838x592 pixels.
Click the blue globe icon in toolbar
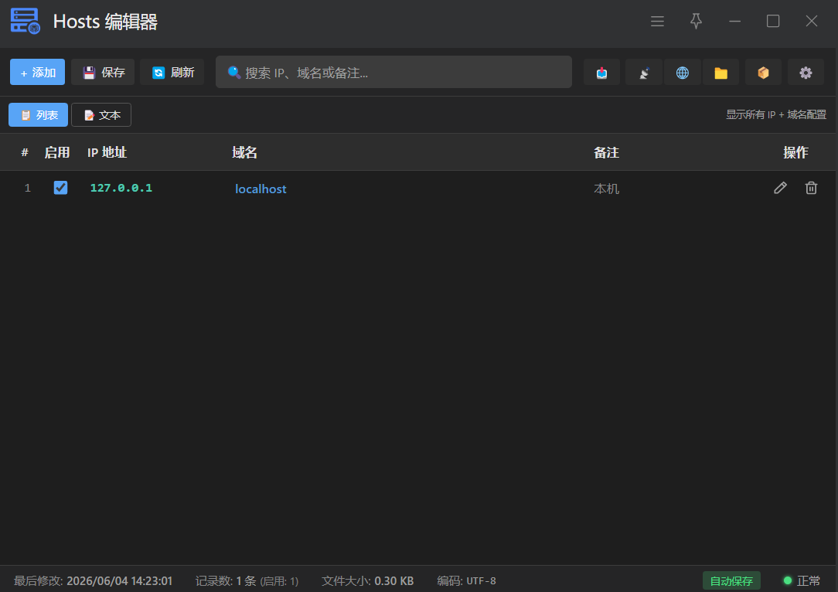pos(683,73)
